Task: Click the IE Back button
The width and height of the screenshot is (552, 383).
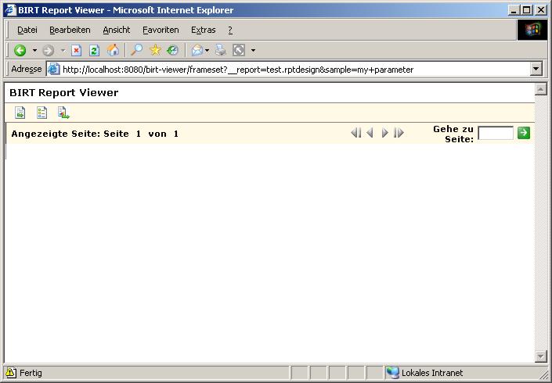Action: (x=20, y=50)
